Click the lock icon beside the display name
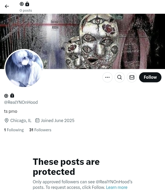 pyautogui.click(x=12, y=95)
